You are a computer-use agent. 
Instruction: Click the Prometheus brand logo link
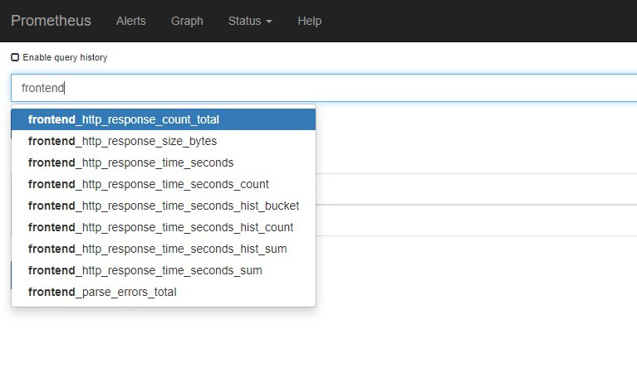51,21
